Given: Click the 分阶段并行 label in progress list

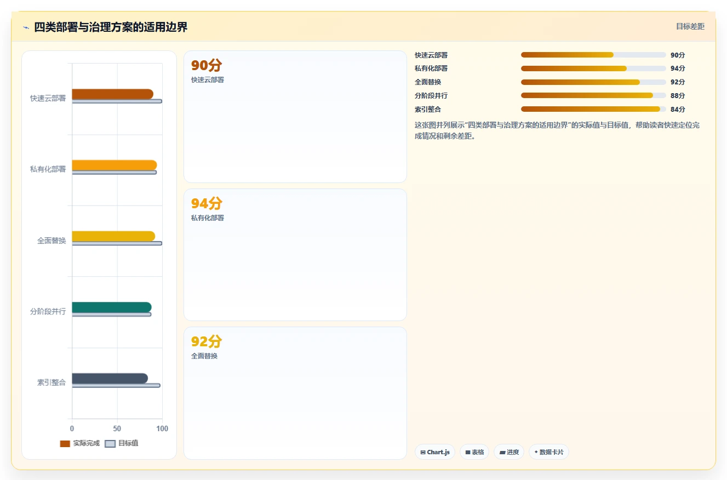Looking at the screenshot, I should (431, 96).
